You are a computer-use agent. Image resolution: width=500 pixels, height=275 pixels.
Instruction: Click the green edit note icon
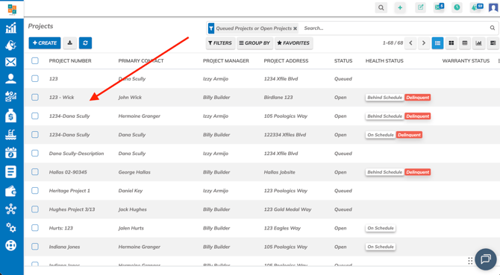click(421, 7)
